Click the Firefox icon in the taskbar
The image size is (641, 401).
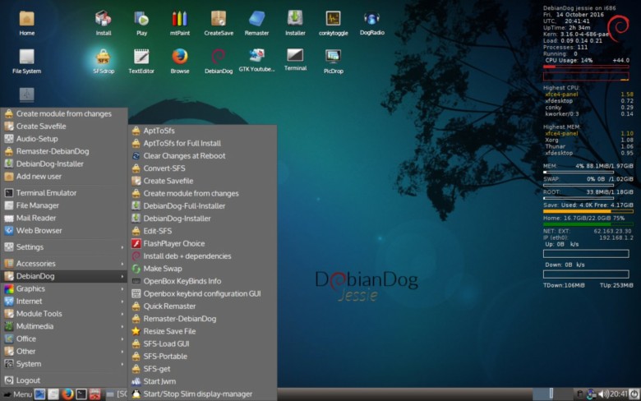[67, 394]
